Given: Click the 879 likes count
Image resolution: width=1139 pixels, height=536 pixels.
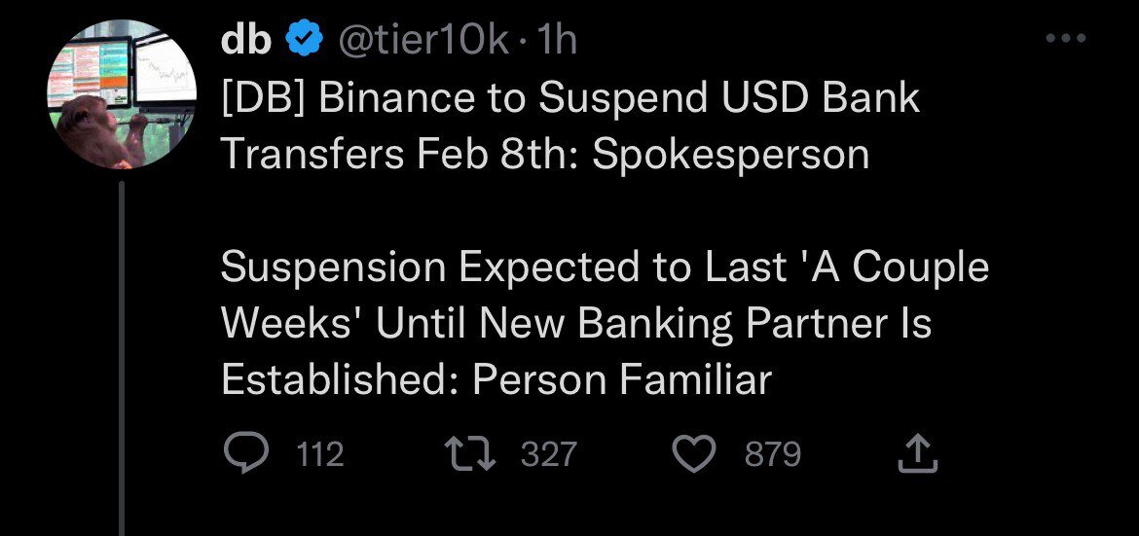Looking at the screenshot, I should pos(773,454).
